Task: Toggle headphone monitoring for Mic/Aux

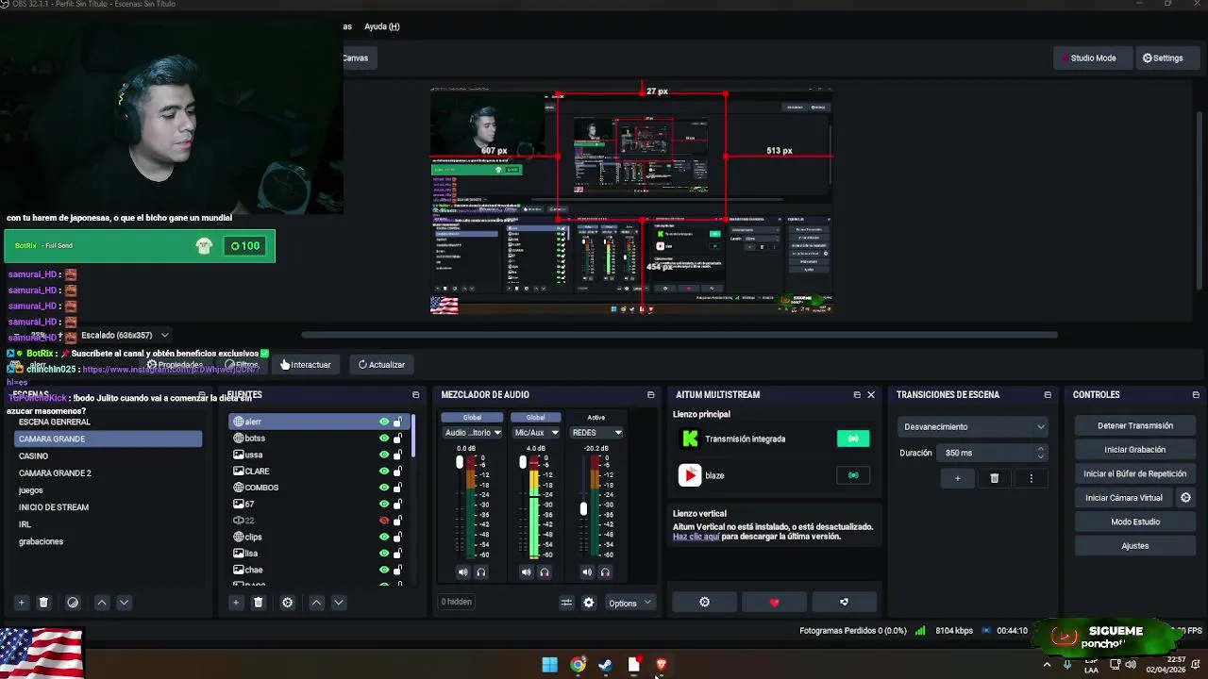Action: tap(544, 571)
